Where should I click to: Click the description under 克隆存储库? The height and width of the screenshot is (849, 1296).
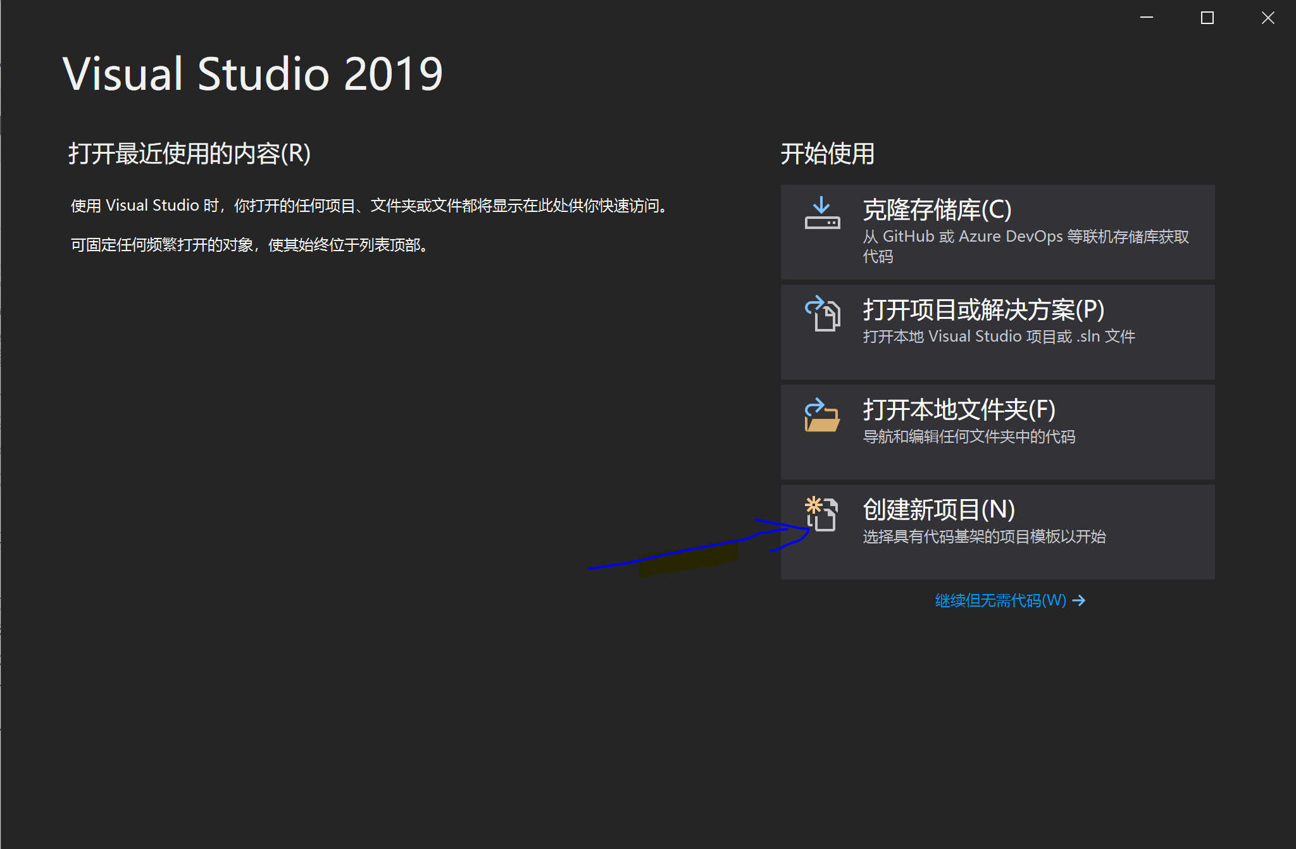pos(1026,245)
